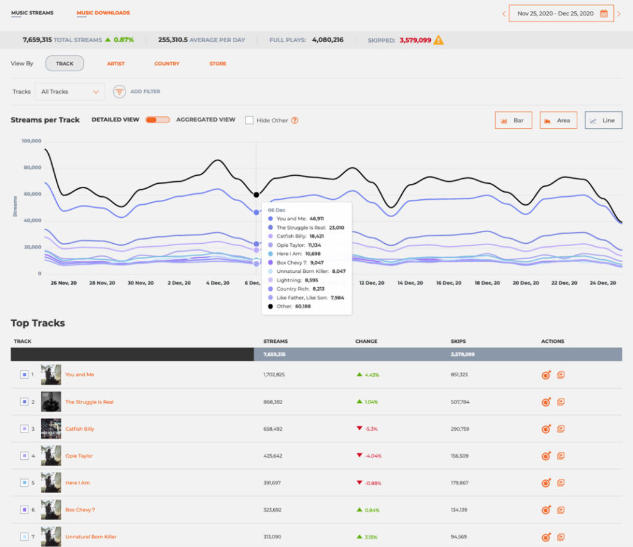The width and height of the screenshot is (633, 547).
Task: Click the Catfish Billy album thumbnail
Action: coord(51,429)
